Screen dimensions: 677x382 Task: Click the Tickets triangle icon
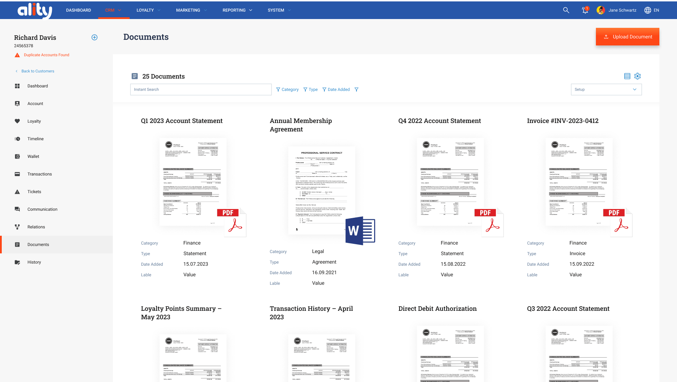[x=17, y=192]
